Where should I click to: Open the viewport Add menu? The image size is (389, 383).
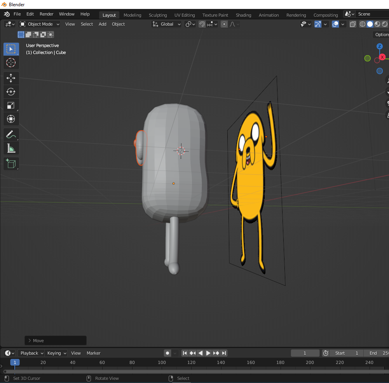[x=103, y=24]
